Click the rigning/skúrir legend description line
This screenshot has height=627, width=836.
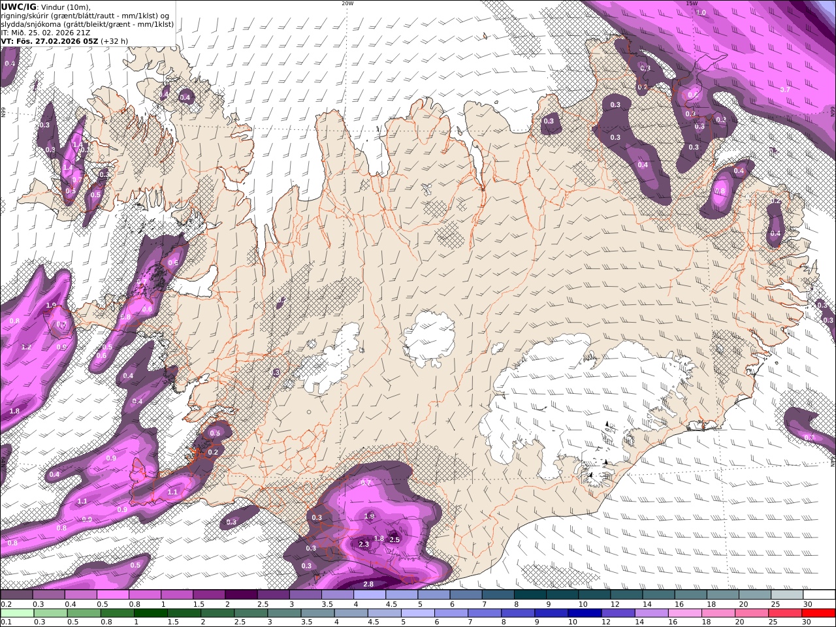86,16
